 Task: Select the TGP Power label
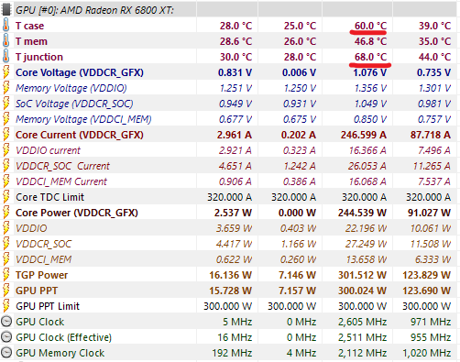pyautogui.click(x=41, y=275)
